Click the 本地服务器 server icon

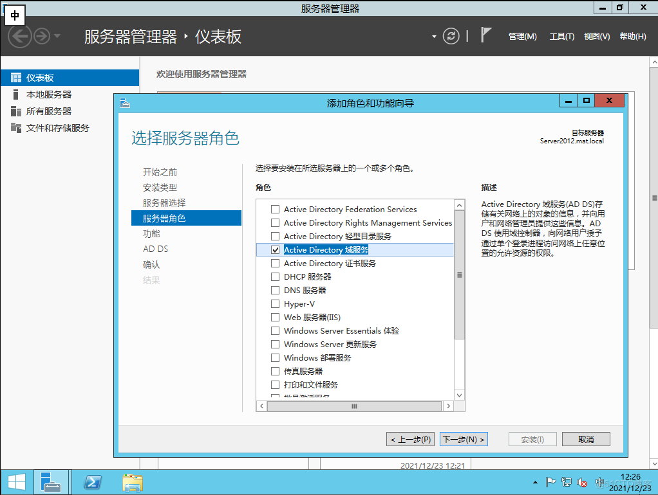point(16,94)
